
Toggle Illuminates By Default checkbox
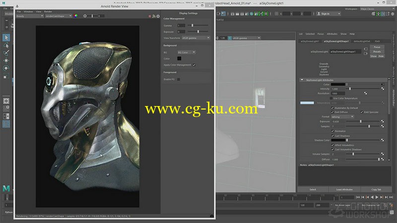coord(332,108)
